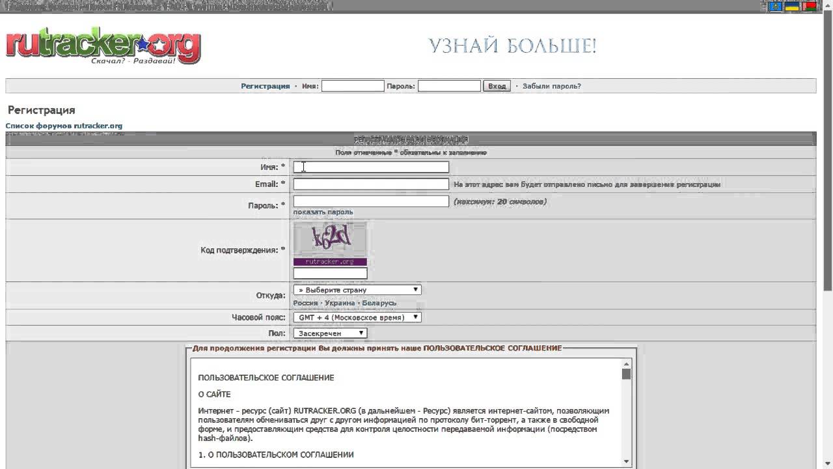Click the Belarus flag icon
Image resolution: width=833 pixels, height=469 pixels.
coord(809,7)
